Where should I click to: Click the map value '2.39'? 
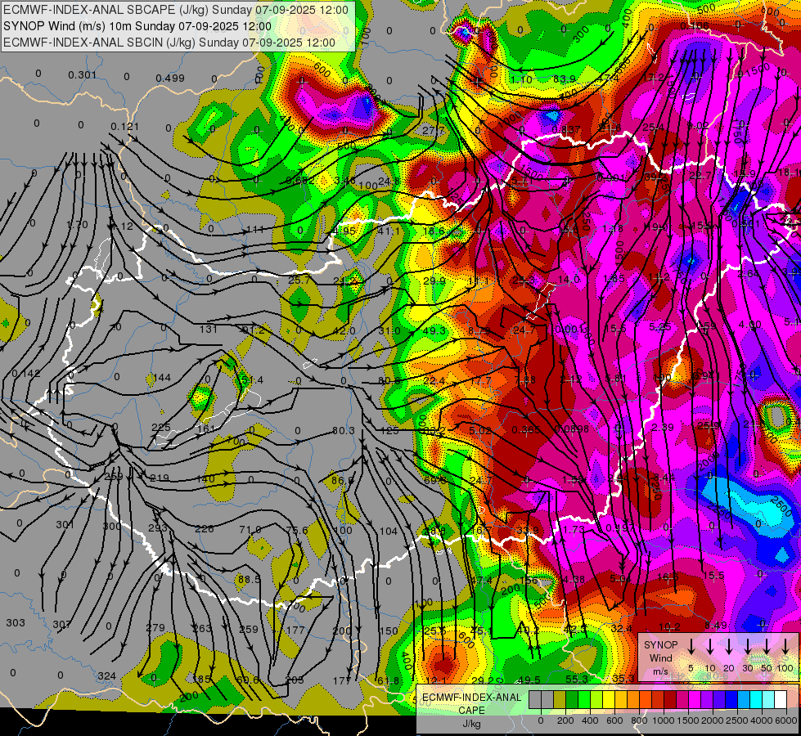coord(663,427)
